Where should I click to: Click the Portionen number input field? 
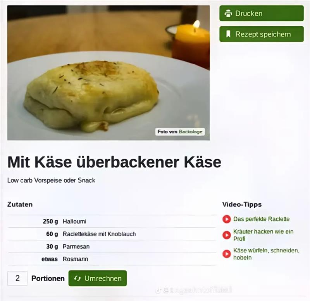17,278
